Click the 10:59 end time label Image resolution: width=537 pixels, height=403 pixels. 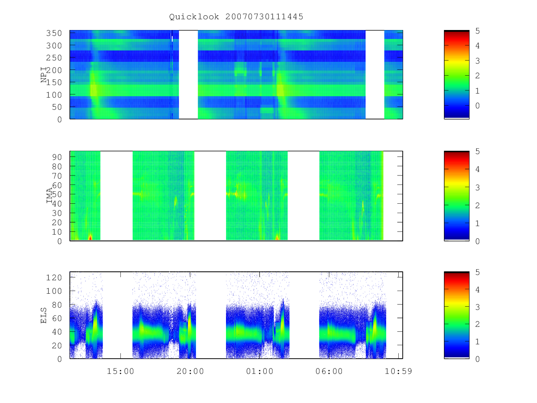(x=399, y=371)
